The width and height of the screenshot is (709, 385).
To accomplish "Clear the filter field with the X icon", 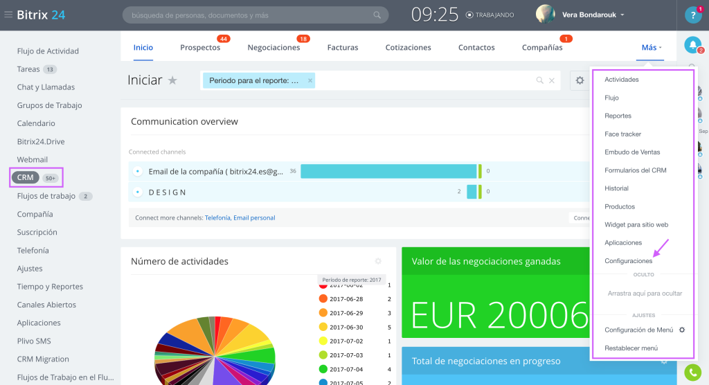I will (552, 80).
